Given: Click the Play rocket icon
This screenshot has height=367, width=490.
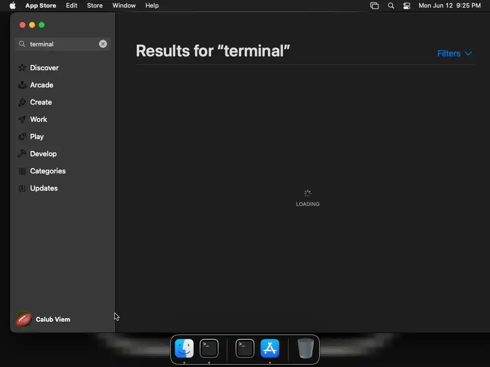Looking at the screenshot, I should click(22, 136).
